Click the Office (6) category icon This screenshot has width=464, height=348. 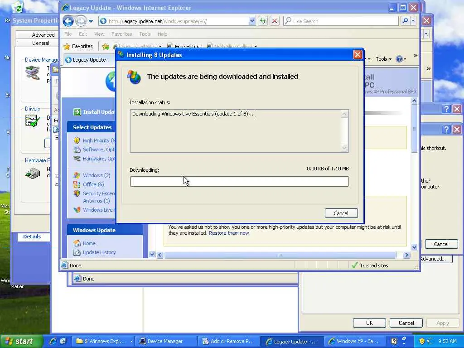click(x=77, y=184)
